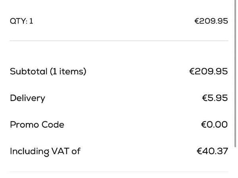Click the Delivery label
Image resolution: width=238 pixels, height=178 pixels.
[27, 98]
